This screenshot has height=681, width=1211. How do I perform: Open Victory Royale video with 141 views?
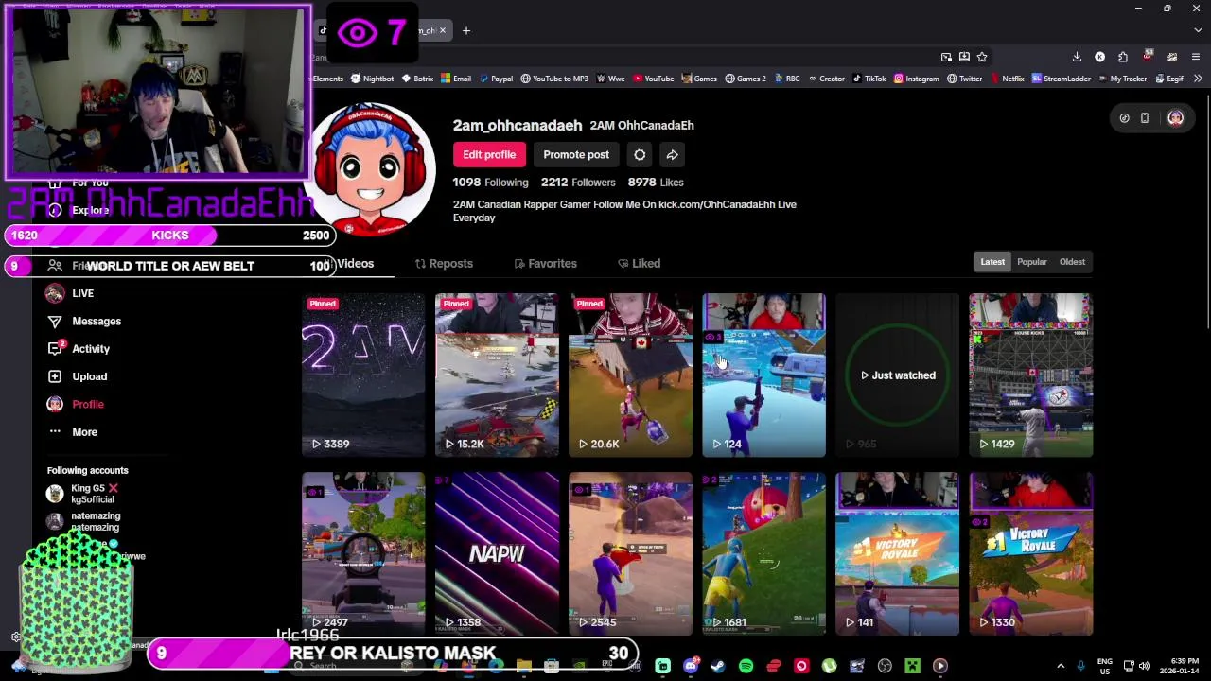click(x=897, y=554)
